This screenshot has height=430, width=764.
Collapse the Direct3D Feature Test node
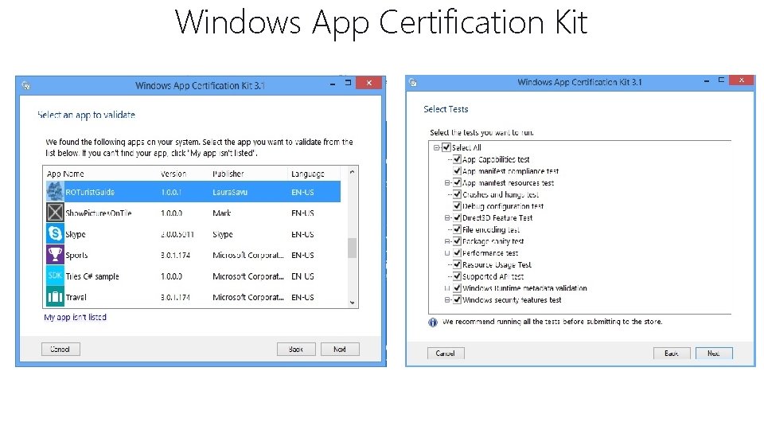(x=446, y=218)
